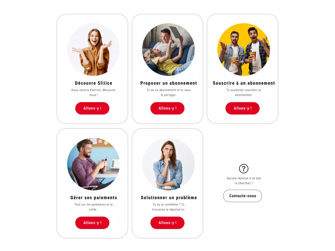Click the 'Aucune réponse à ce que tu cherches' text
This screenshot has height=251, width=335.
(243, 181)
